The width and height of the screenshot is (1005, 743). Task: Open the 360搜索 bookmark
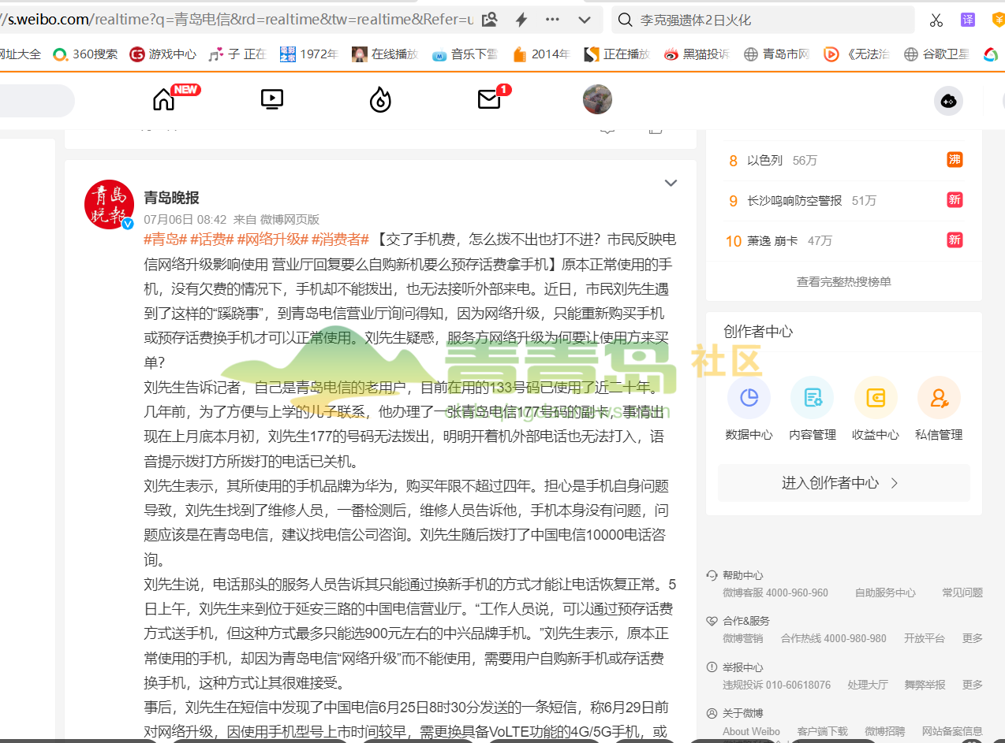pos(85,54)
